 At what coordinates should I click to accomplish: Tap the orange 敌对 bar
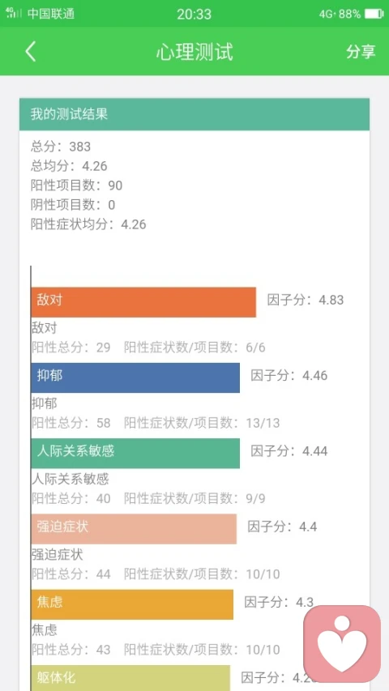[x=143, y=302]
